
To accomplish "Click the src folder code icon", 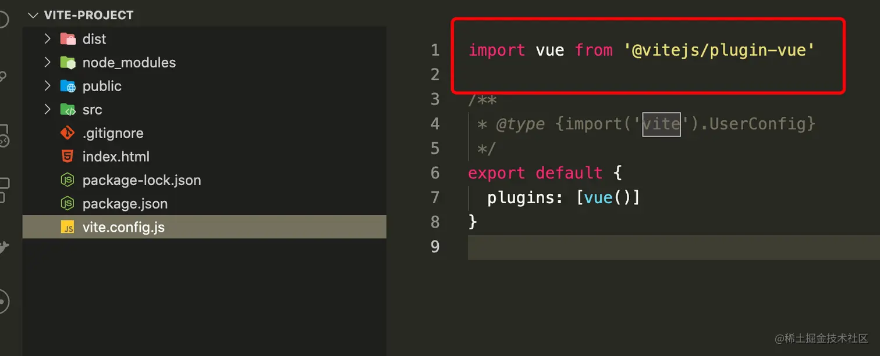I will coord(68,110).
